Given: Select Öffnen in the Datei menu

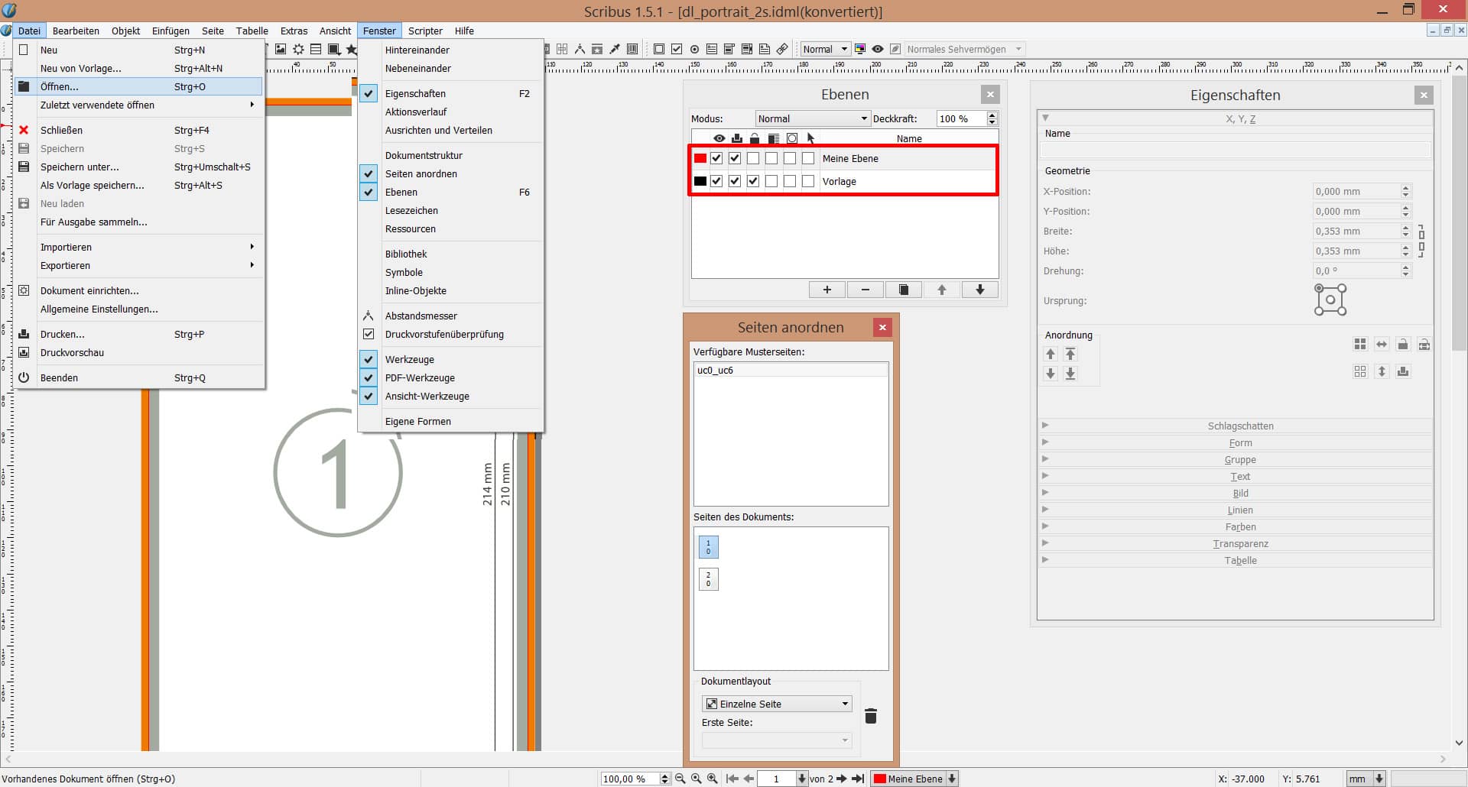Looking at the screenshot, I should [x=59, y=86].
